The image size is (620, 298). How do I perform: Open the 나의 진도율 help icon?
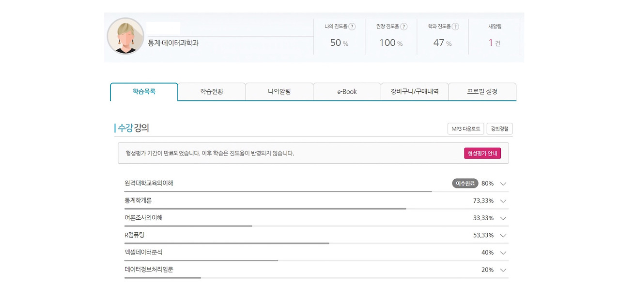pos(352,27)
